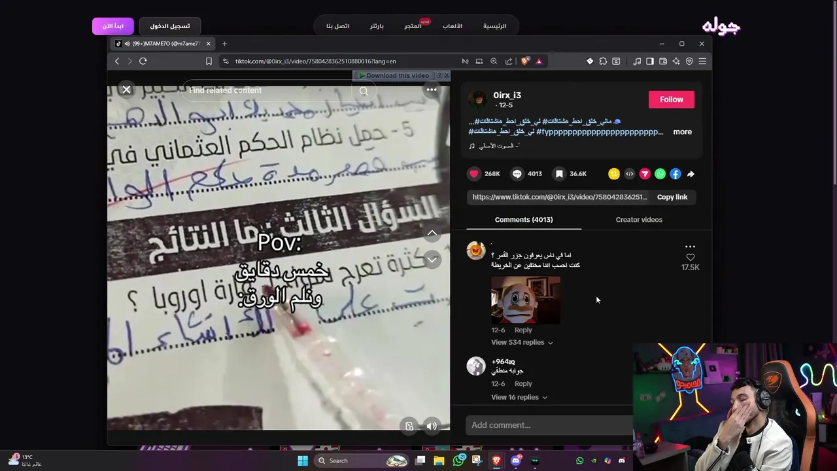
Task: Open the بارتنر menu item
Action: tap(377, 26)
